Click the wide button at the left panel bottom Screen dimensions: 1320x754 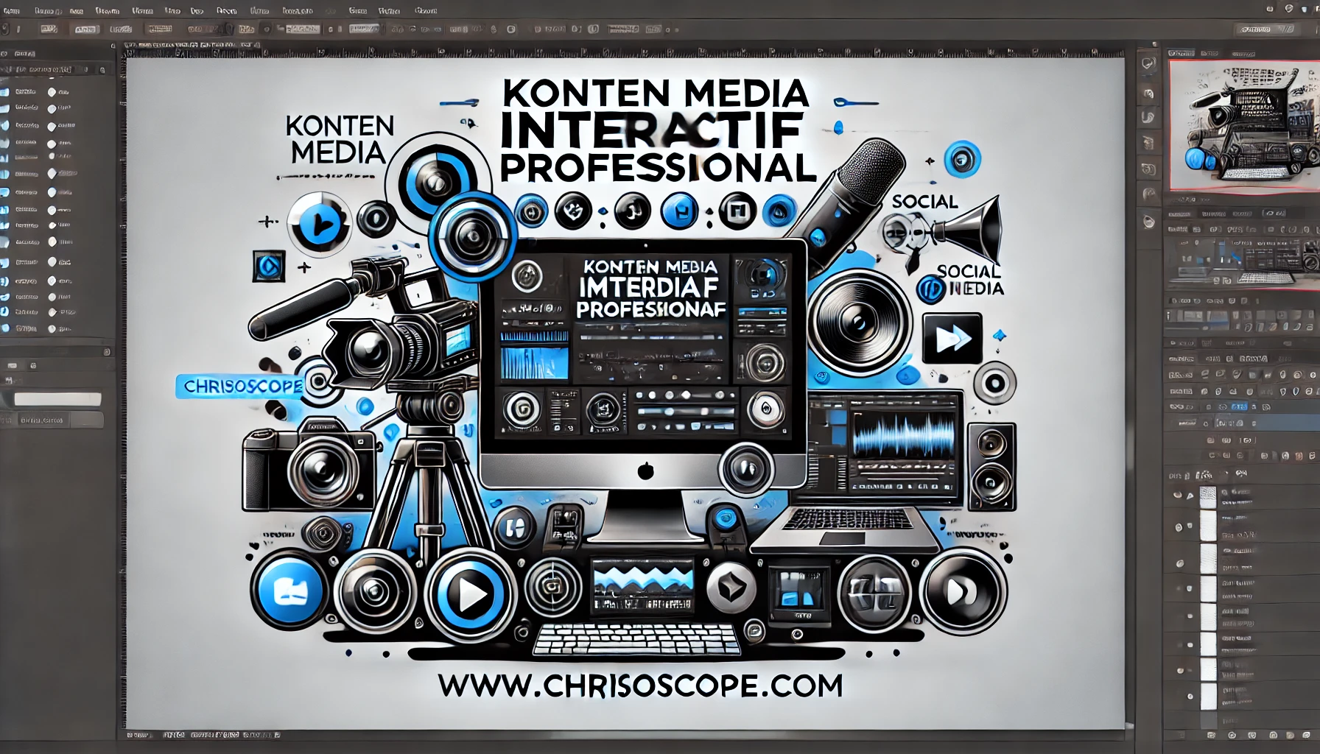pos(57,398)
